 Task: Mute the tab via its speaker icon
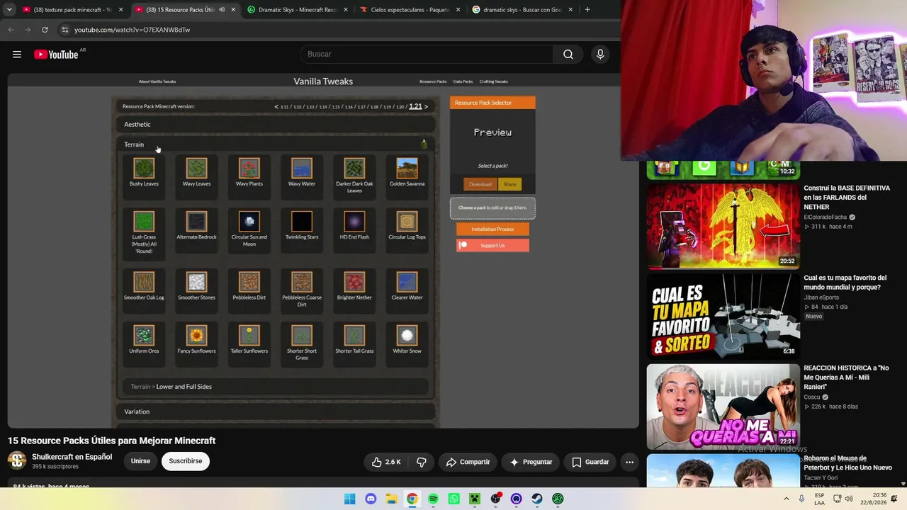[222, 10]
